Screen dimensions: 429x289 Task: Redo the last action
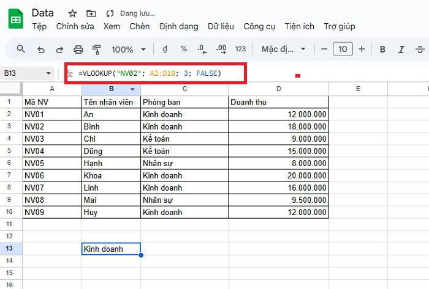tap(59, 49)
